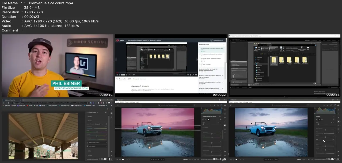Go to the previous lecture with the left arrow

point(116,59)
